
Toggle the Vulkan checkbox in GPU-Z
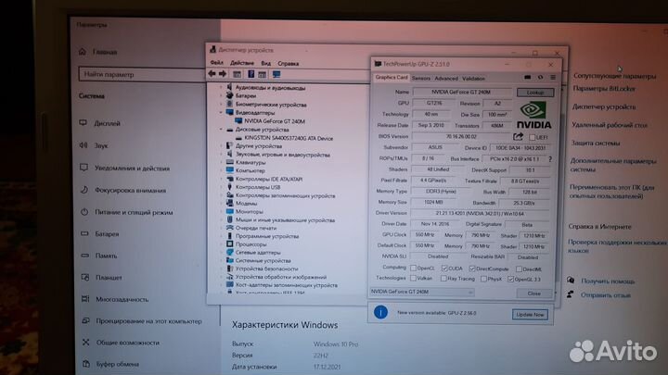point(413,278)
